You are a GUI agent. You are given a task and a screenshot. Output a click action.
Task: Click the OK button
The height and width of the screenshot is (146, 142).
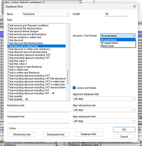[x=124, y=129]
